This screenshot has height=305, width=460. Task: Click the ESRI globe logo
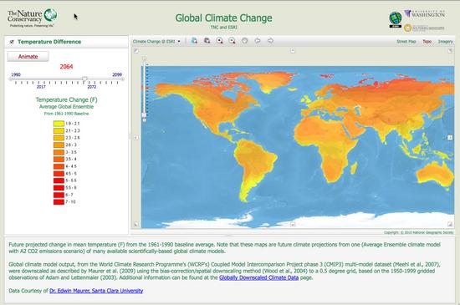coord(395,19)
